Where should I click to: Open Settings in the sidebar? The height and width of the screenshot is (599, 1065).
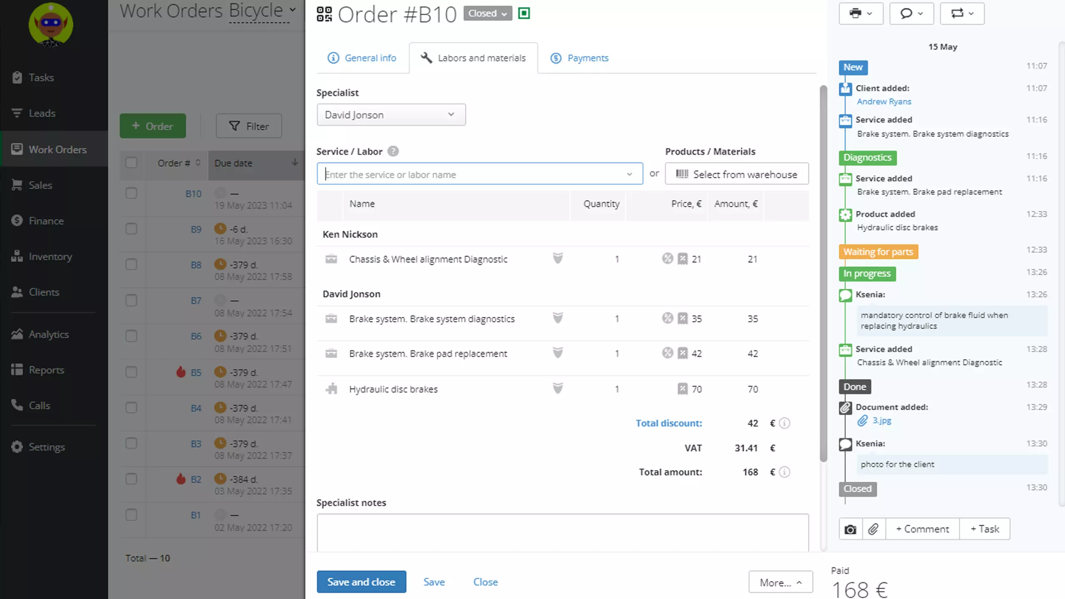(x=46, y=447)
